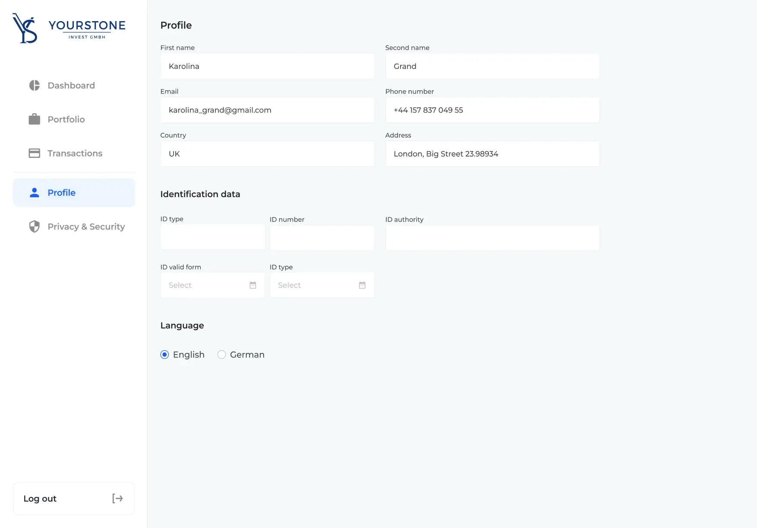This screenshot has height=528, width=757.
Task: Navigate to the Transactions section
Action: pos(74,153)
